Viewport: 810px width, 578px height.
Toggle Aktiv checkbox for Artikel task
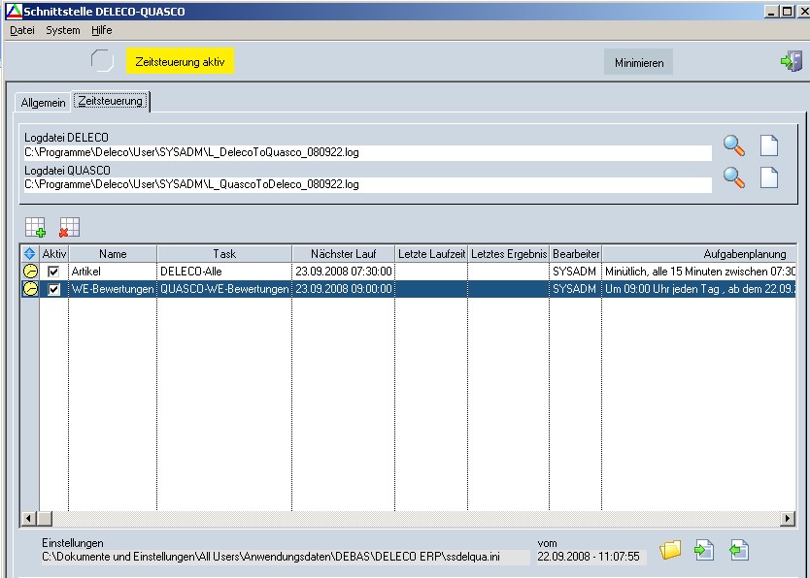[x=54, y=272]
